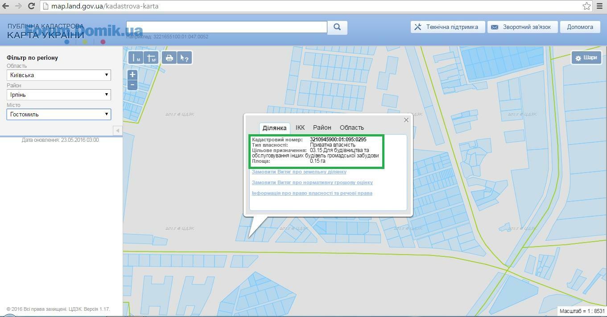Open the Chrome menu hamburger icon
This screenshot has height=317, width=607.
pos(600,6)
